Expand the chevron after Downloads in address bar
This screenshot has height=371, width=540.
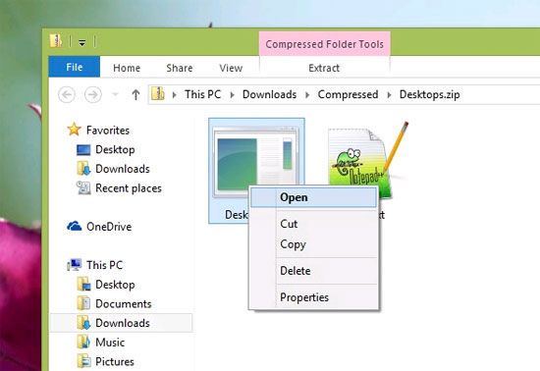[307, 94]
